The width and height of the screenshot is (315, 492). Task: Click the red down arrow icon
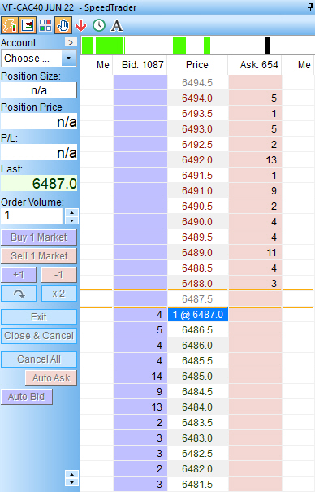pos(81,25)
